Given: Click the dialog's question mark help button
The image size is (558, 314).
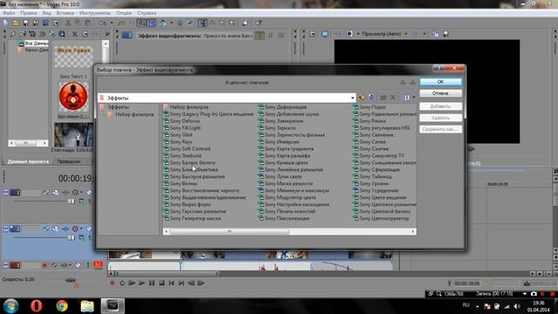Looking at the screenshot, I should [439, 68].
